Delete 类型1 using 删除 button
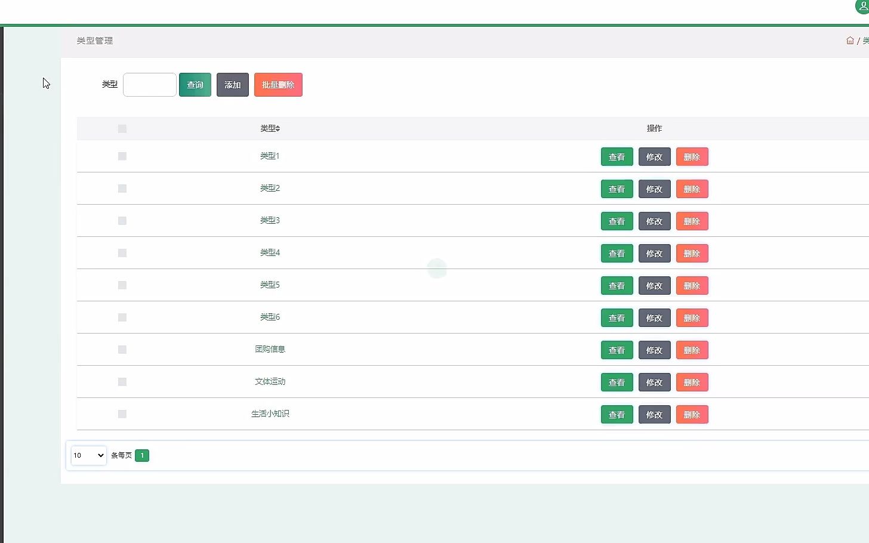The height and width of the screenshot is (543, 869). coord(692,157)
